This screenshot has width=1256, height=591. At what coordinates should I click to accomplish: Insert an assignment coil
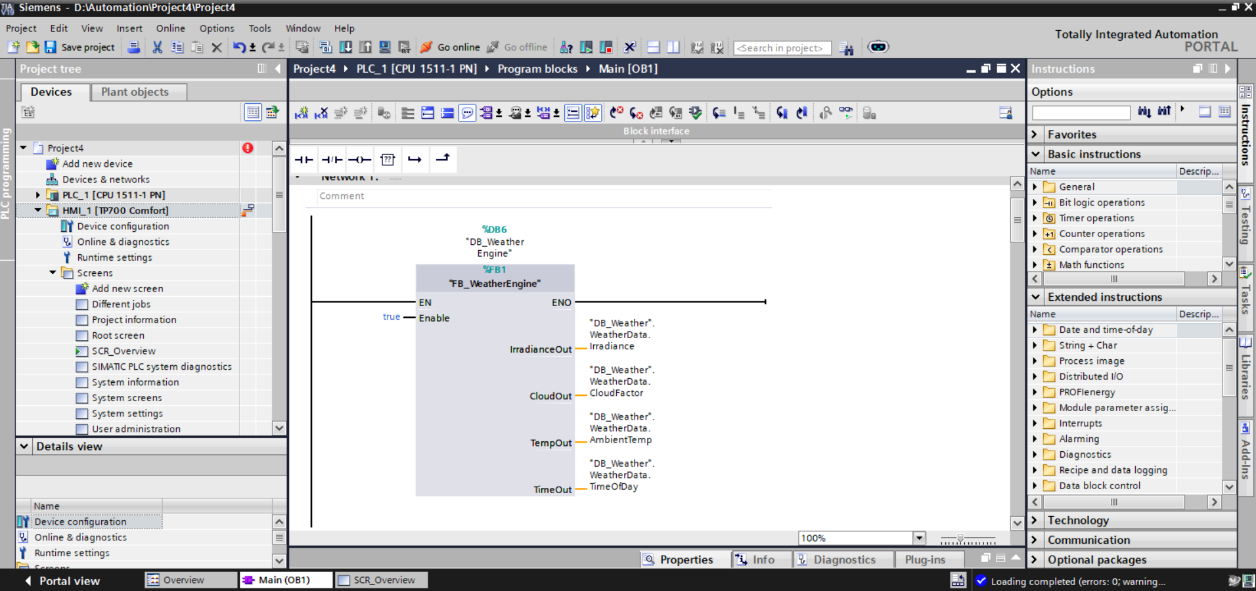(x=360, y=159)
